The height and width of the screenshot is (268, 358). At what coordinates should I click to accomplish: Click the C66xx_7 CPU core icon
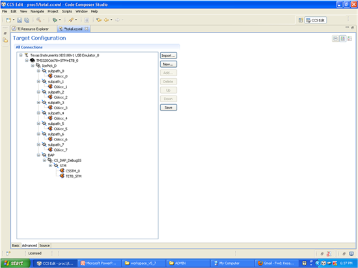click(x=50, y=150)
